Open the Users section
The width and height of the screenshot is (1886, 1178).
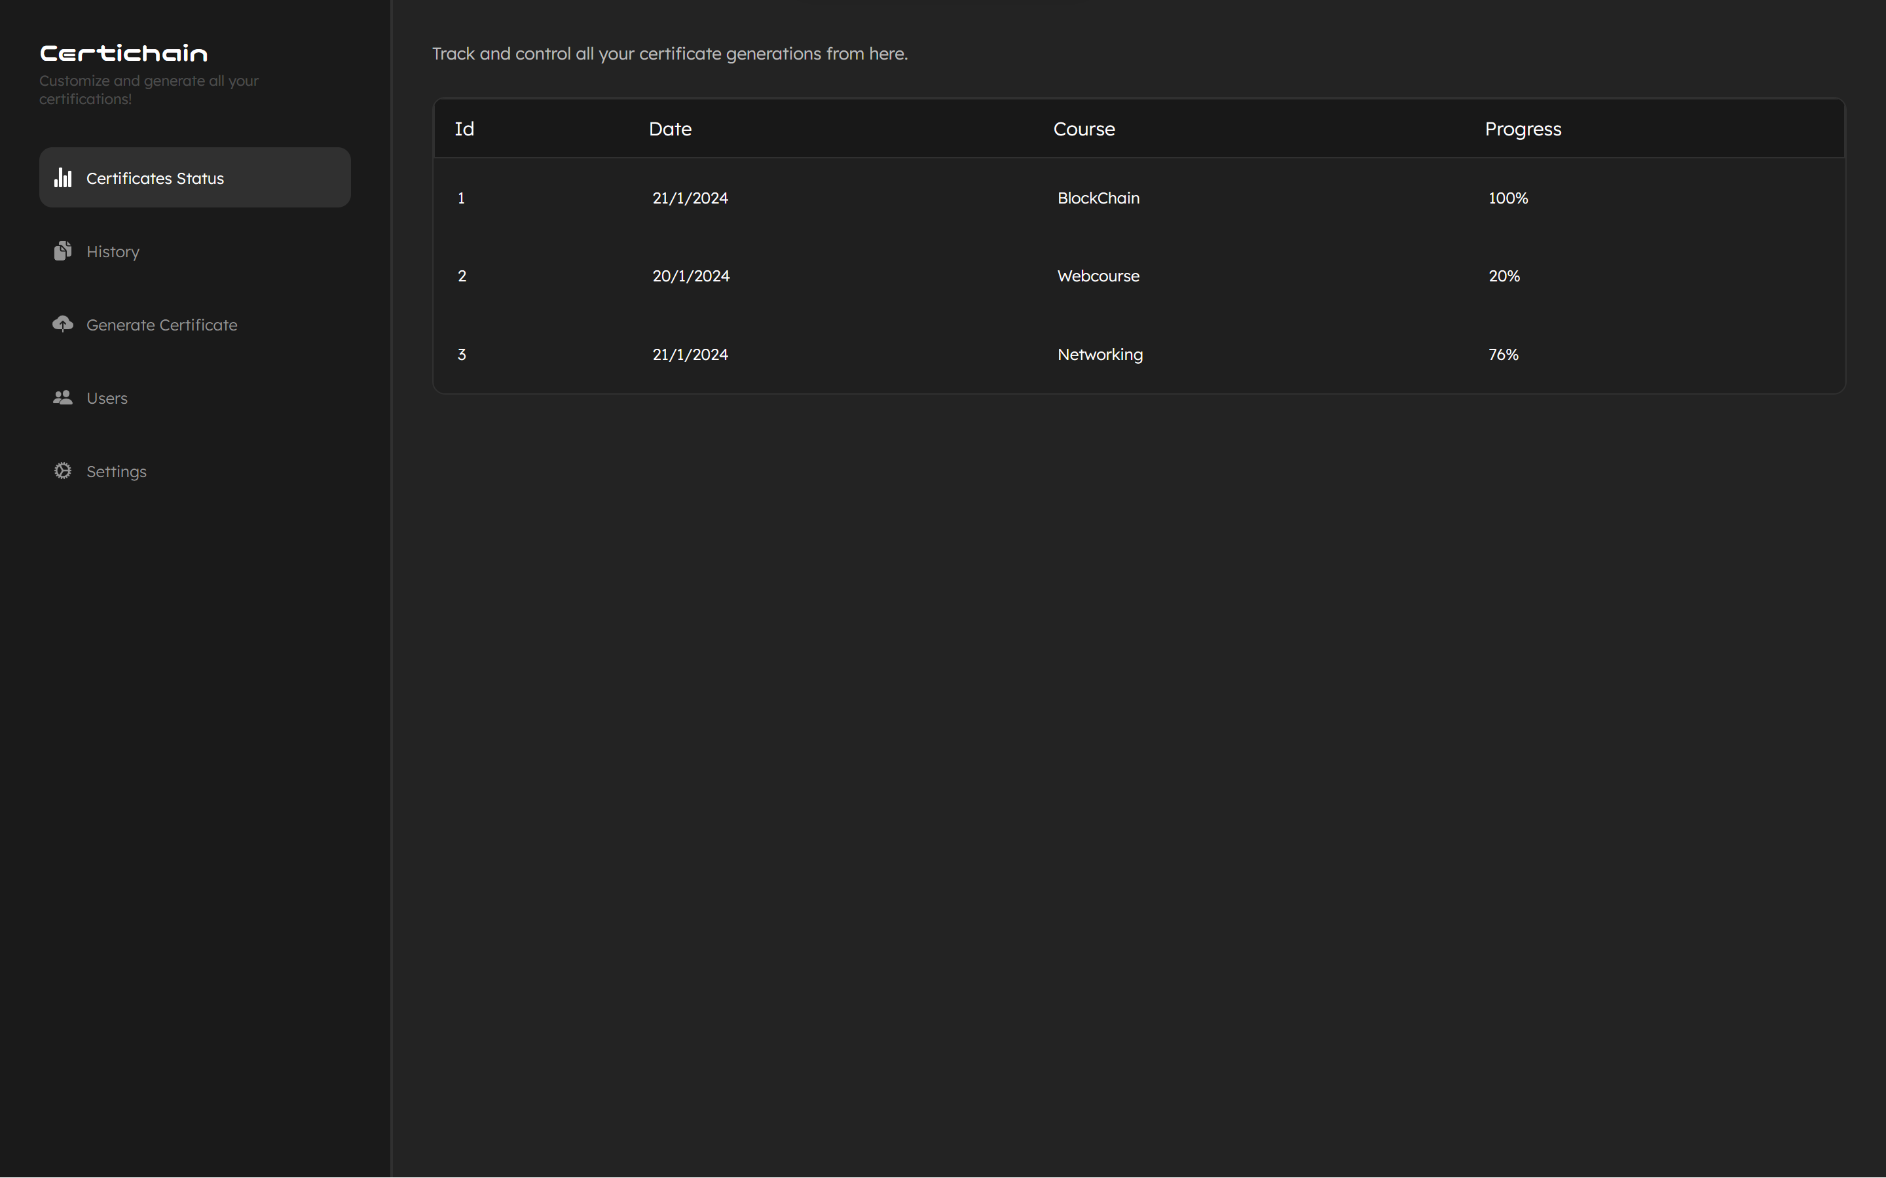coord(107,398)
